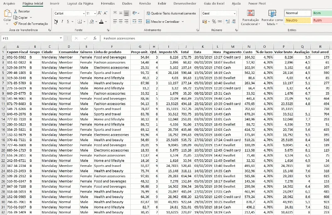Open Área de Transferência dialog launcher
Viewport: 332px width, 215px height.
(x=49, y=30)
